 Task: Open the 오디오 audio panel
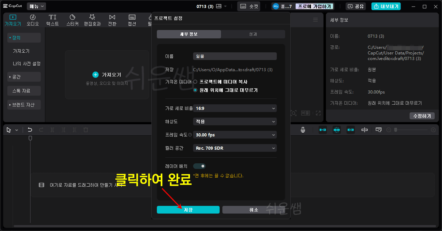(33, 20)
